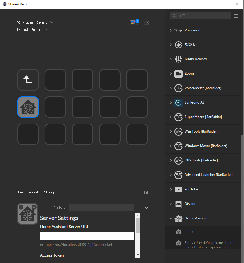
Task: Click the Windows Mover BarRaider icon
Action: tap(178, 146)
